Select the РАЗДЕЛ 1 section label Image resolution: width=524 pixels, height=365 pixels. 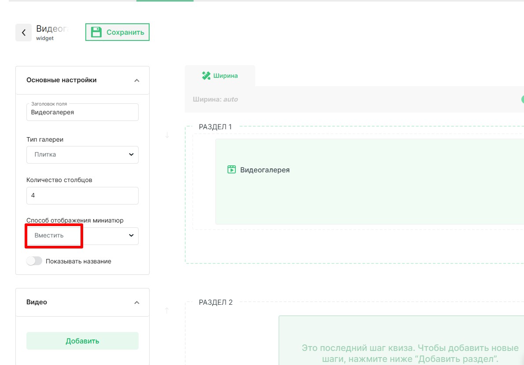pos(215,127)
